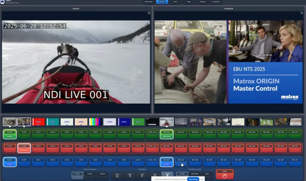
Task: Click the dog sled NDI-001 thumbnail
Action: 167,122
